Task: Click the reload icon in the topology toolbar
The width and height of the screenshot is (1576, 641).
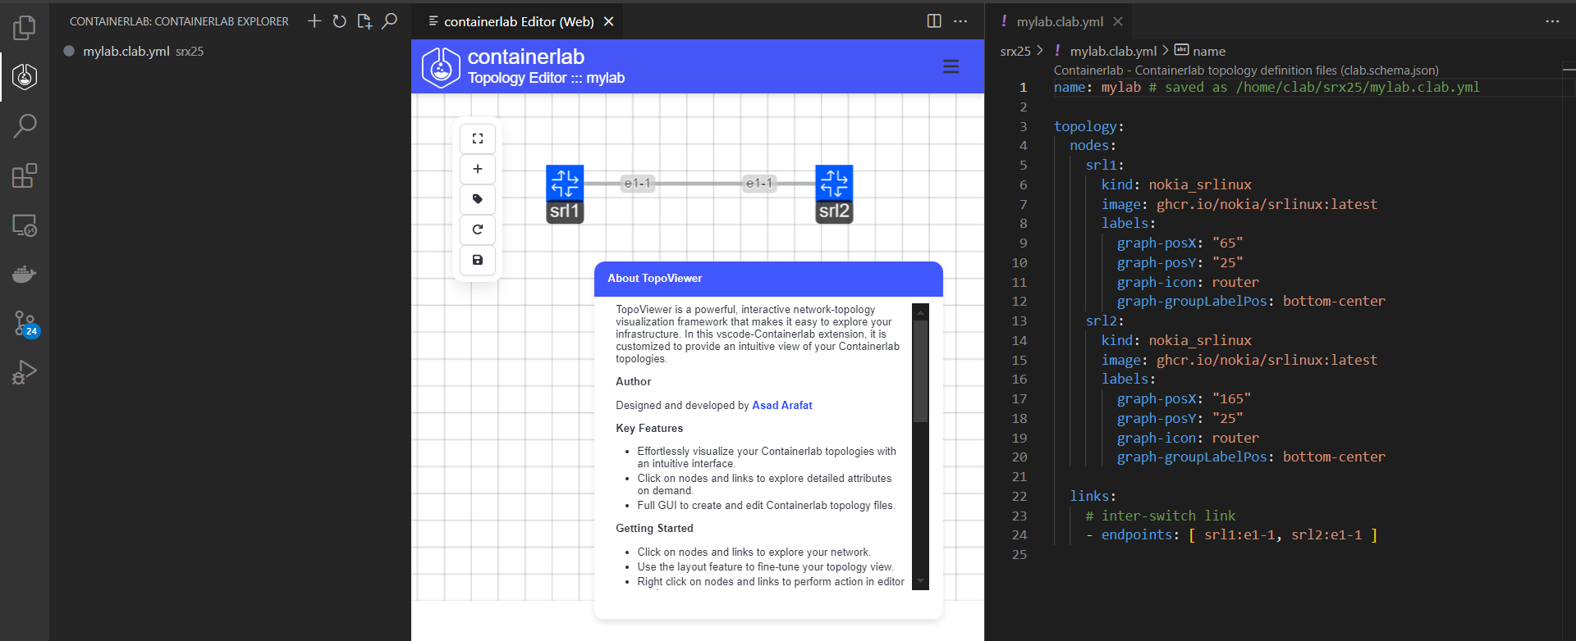Action: pos(478,230)
